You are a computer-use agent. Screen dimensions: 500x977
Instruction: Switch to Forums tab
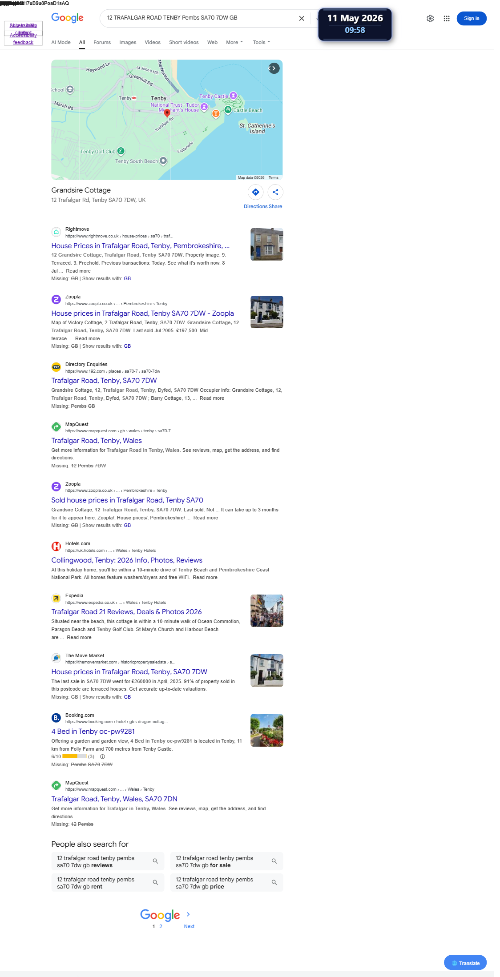point(102,42)
